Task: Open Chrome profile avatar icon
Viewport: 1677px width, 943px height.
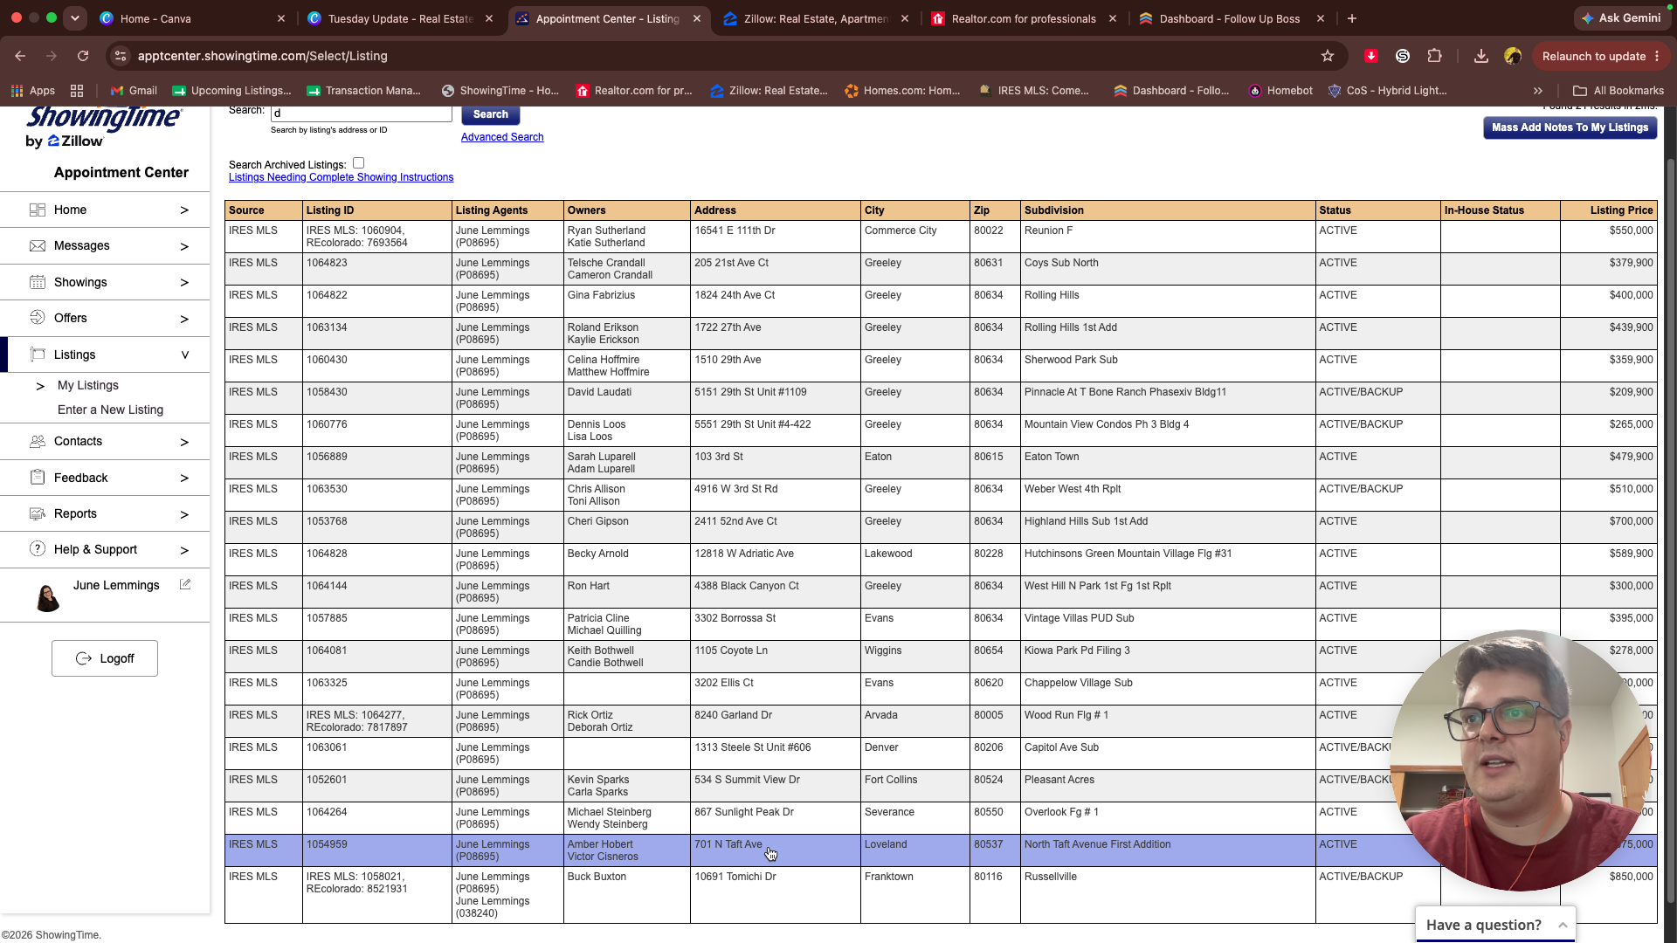Action: (x=1513, y=56)
